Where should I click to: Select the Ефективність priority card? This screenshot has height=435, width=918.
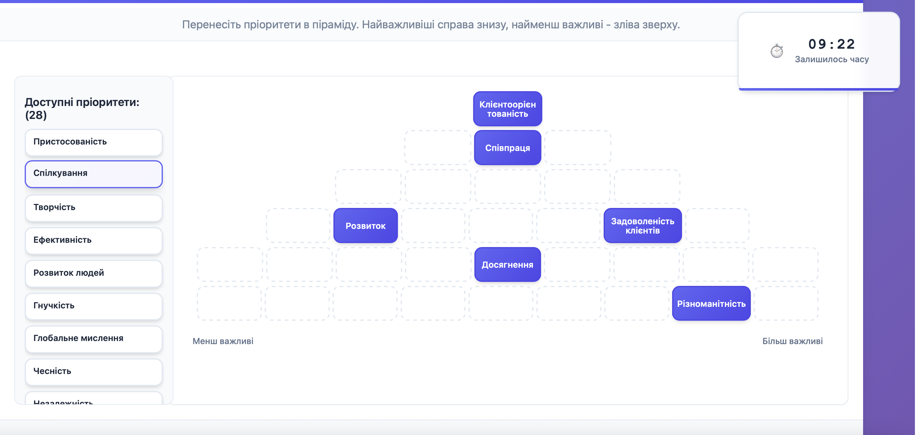(x=93, y=241)
